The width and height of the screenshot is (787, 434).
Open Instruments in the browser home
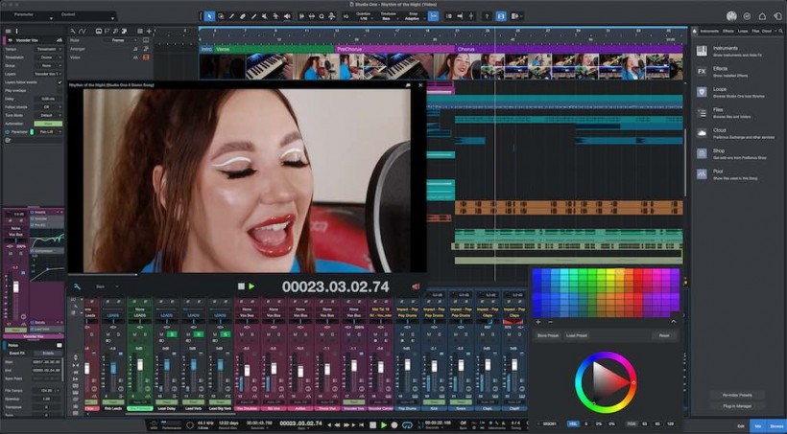tap(702, 49)
